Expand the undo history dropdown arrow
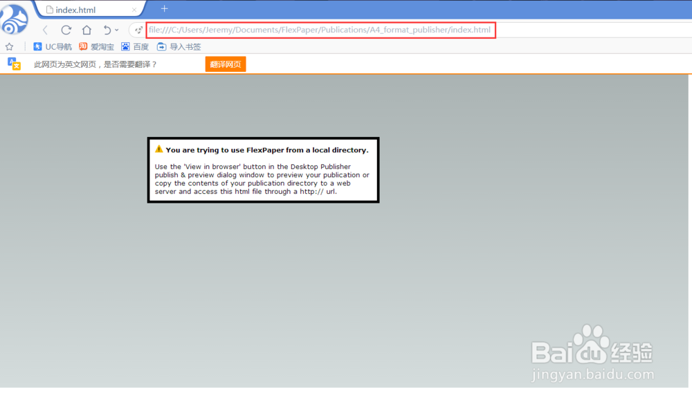Viewport: 692px width, 398px height. click(x=116, y=30)
